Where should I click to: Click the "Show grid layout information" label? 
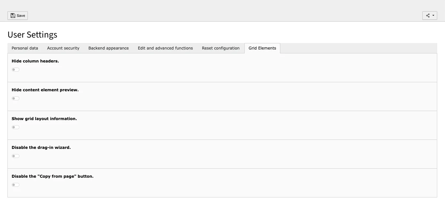[44, 118]
